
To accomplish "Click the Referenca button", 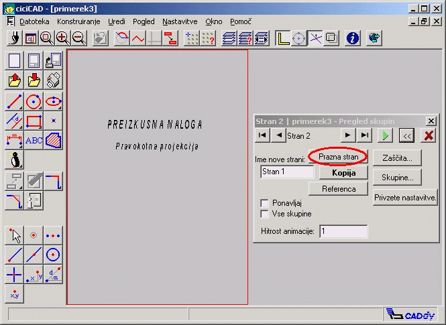I will (x=338, y=189).
